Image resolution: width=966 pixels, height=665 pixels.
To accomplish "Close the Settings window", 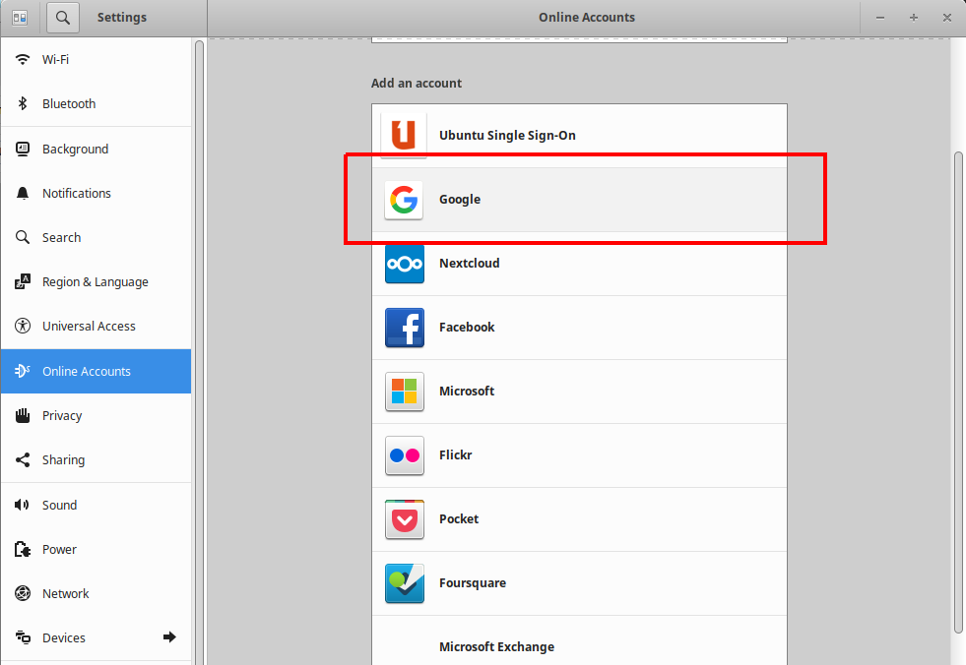I will point(947,18).
